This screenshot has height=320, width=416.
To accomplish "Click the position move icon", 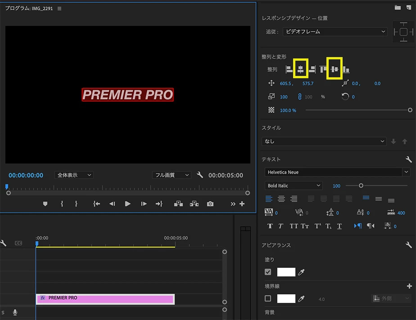I will pyautogui.click(x=271, y=83).
